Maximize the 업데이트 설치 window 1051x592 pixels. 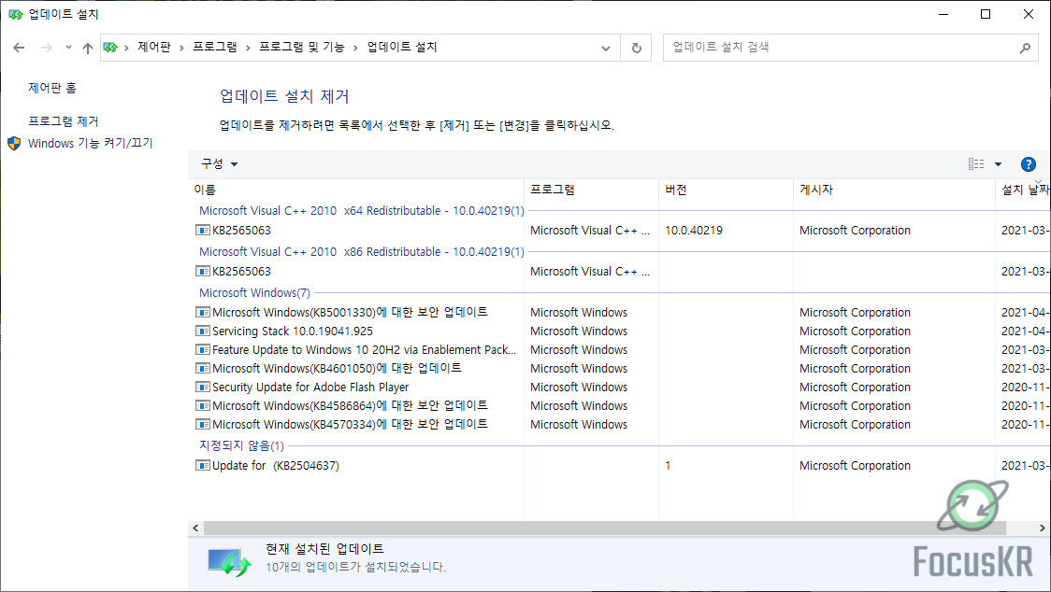[x=986, y=14]
